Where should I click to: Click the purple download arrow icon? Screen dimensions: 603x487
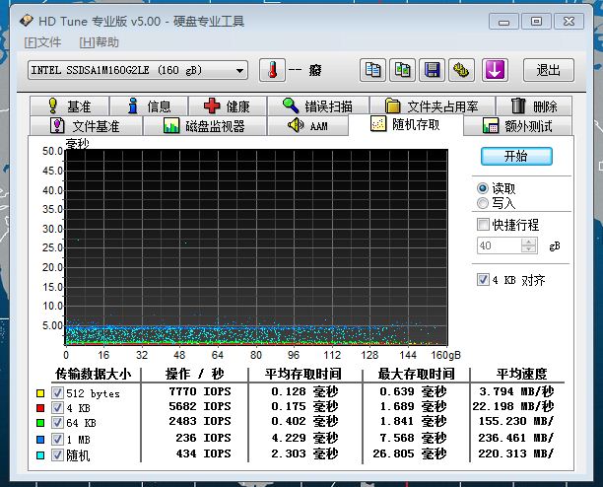(x=495, y=70)
